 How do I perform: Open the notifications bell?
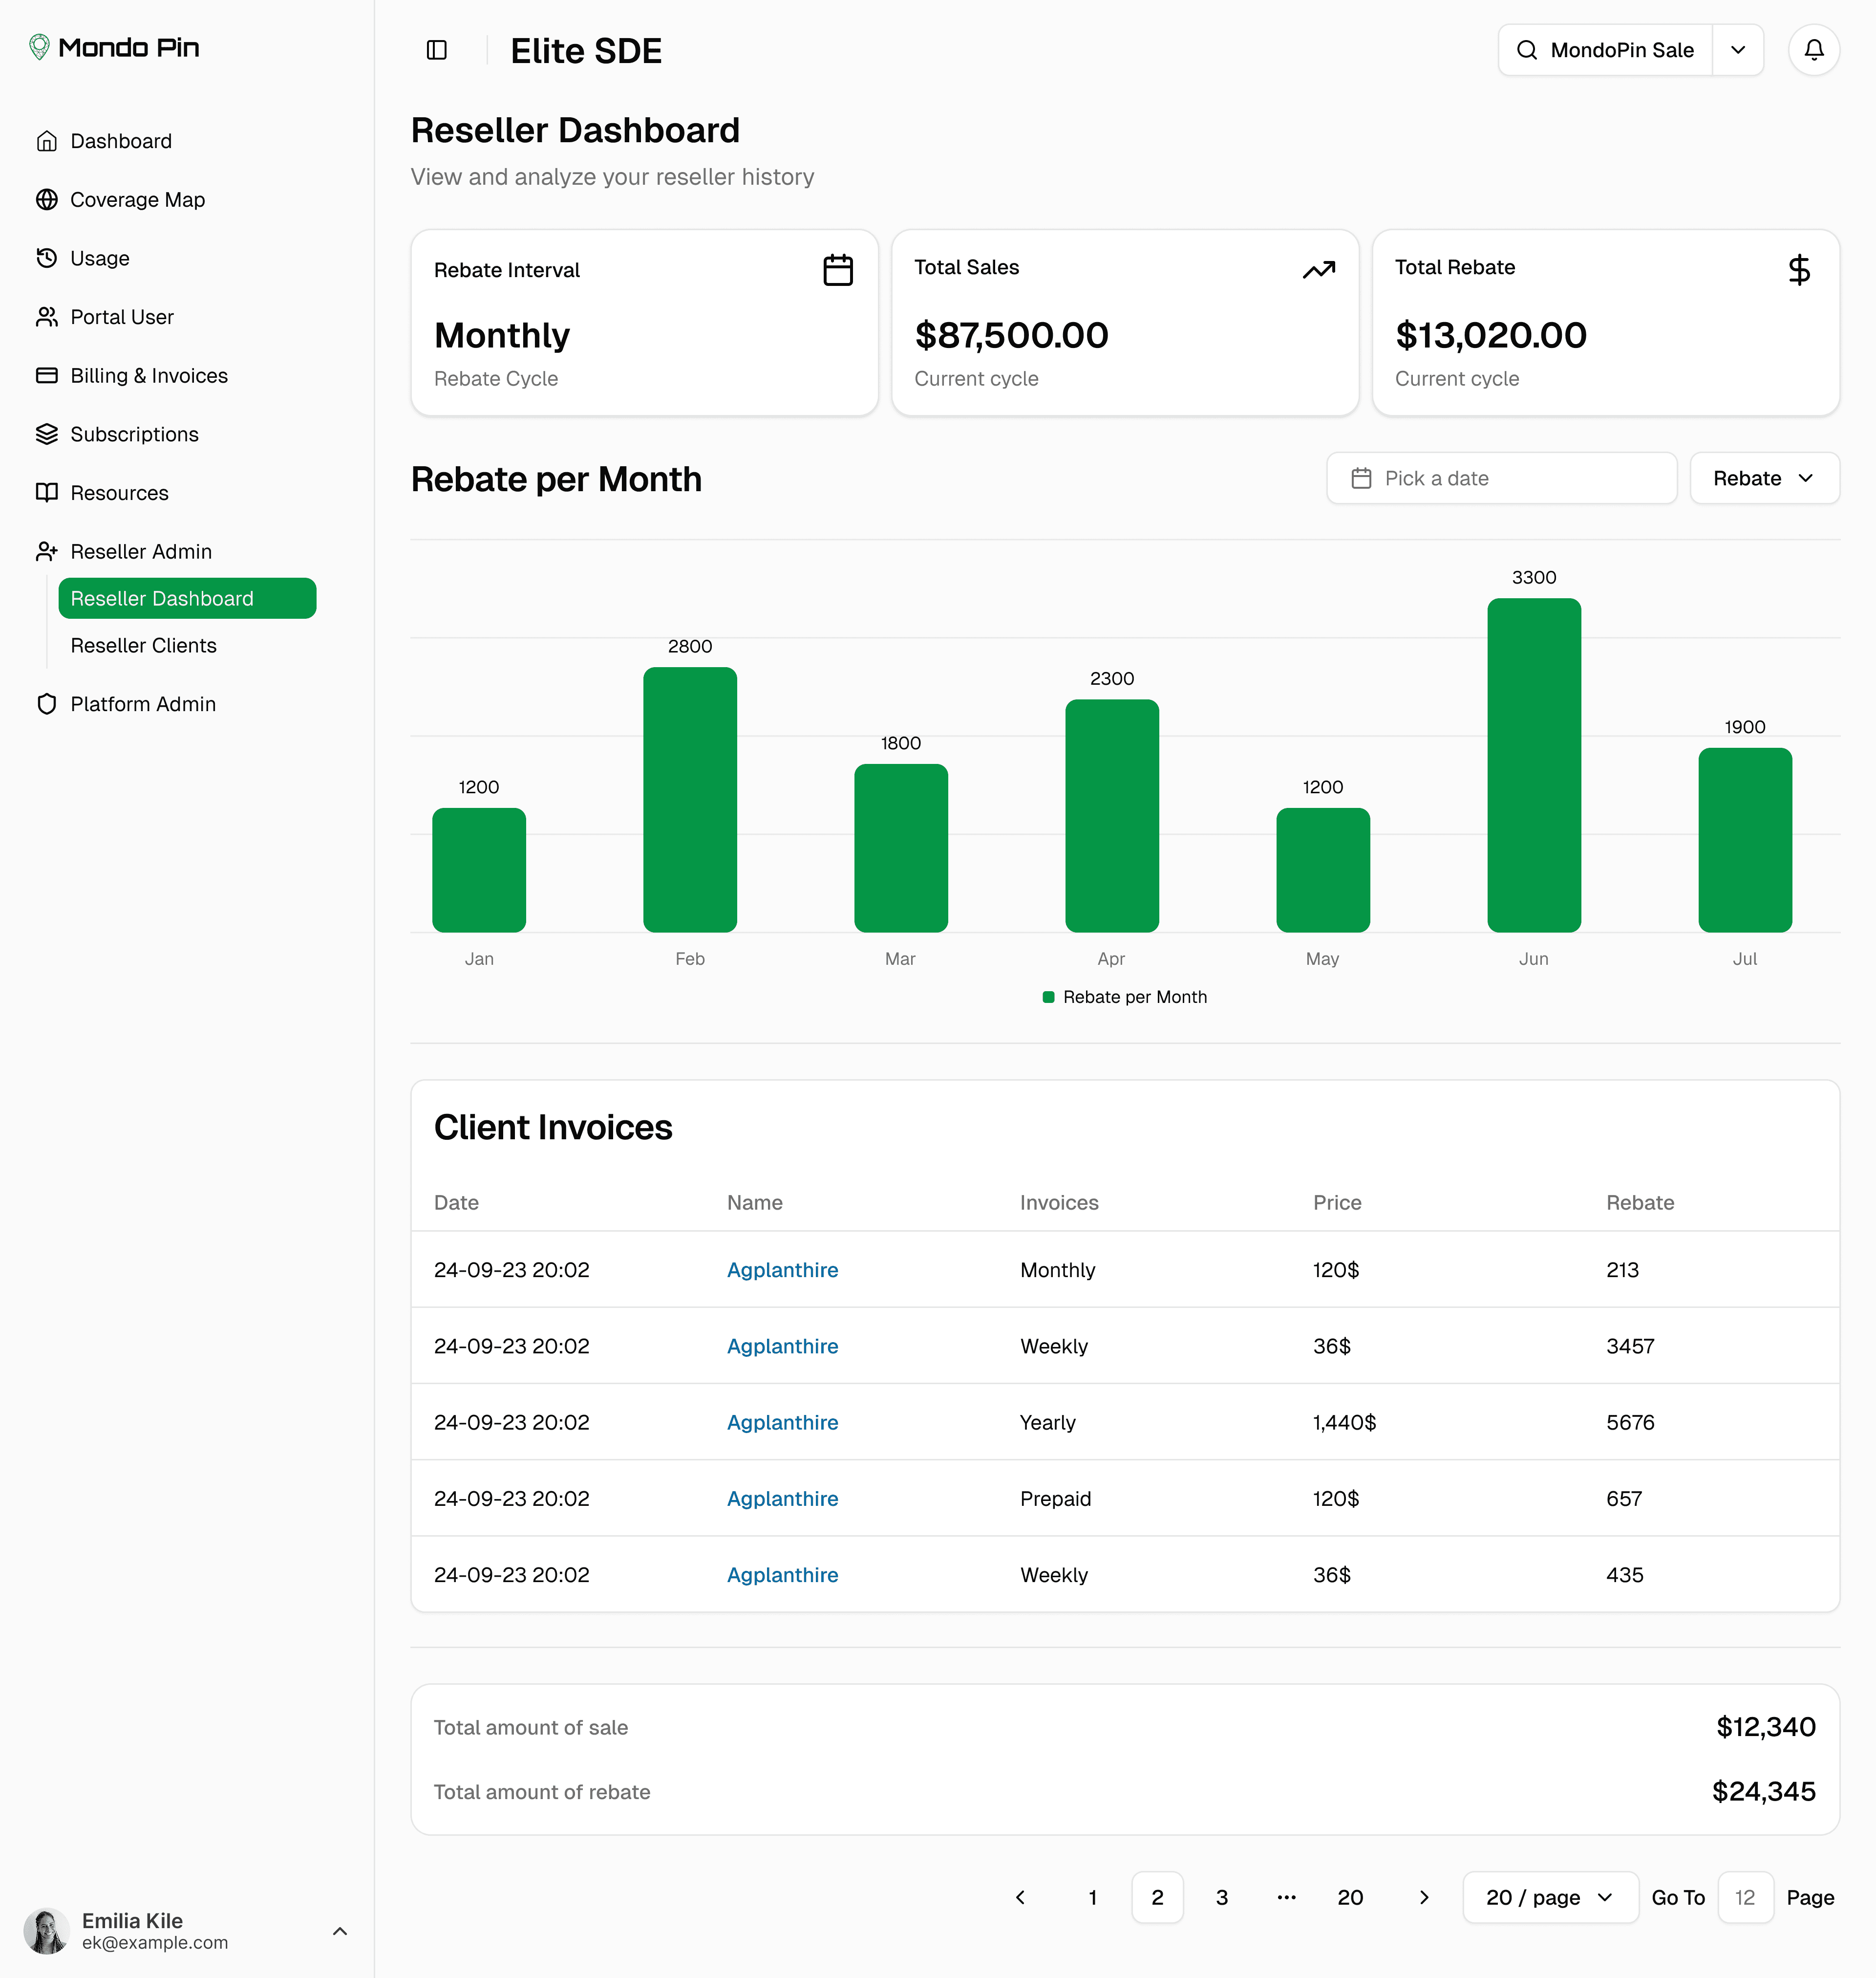tap(1813, 50)
